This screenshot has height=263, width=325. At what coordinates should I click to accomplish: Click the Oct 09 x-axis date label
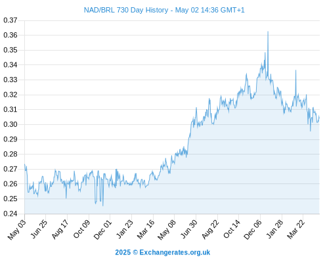click(x=81, y=229)
